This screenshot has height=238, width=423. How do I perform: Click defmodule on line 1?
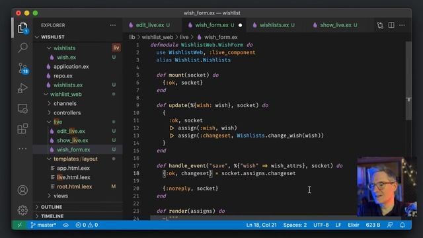pos(165,45)
